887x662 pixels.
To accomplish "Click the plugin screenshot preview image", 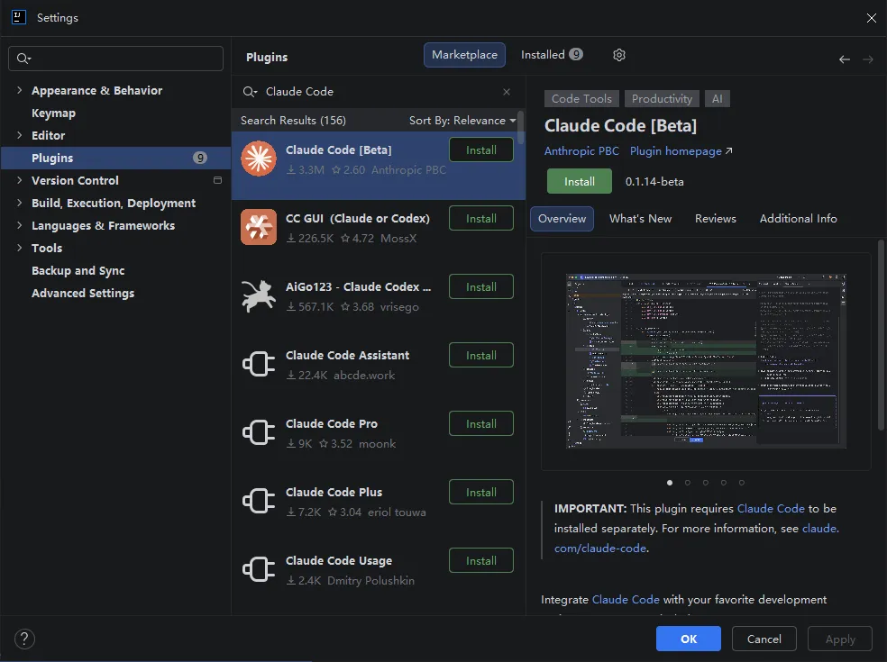I will tap(706, 361).
